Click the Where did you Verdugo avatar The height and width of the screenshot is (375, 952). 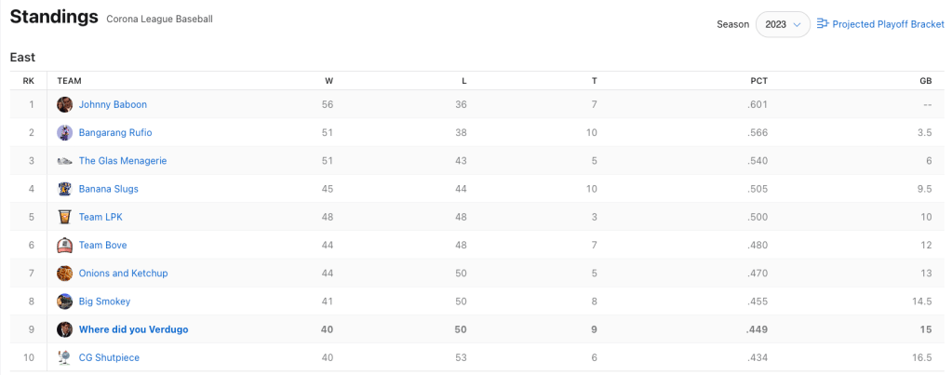[x=64, y=329]
